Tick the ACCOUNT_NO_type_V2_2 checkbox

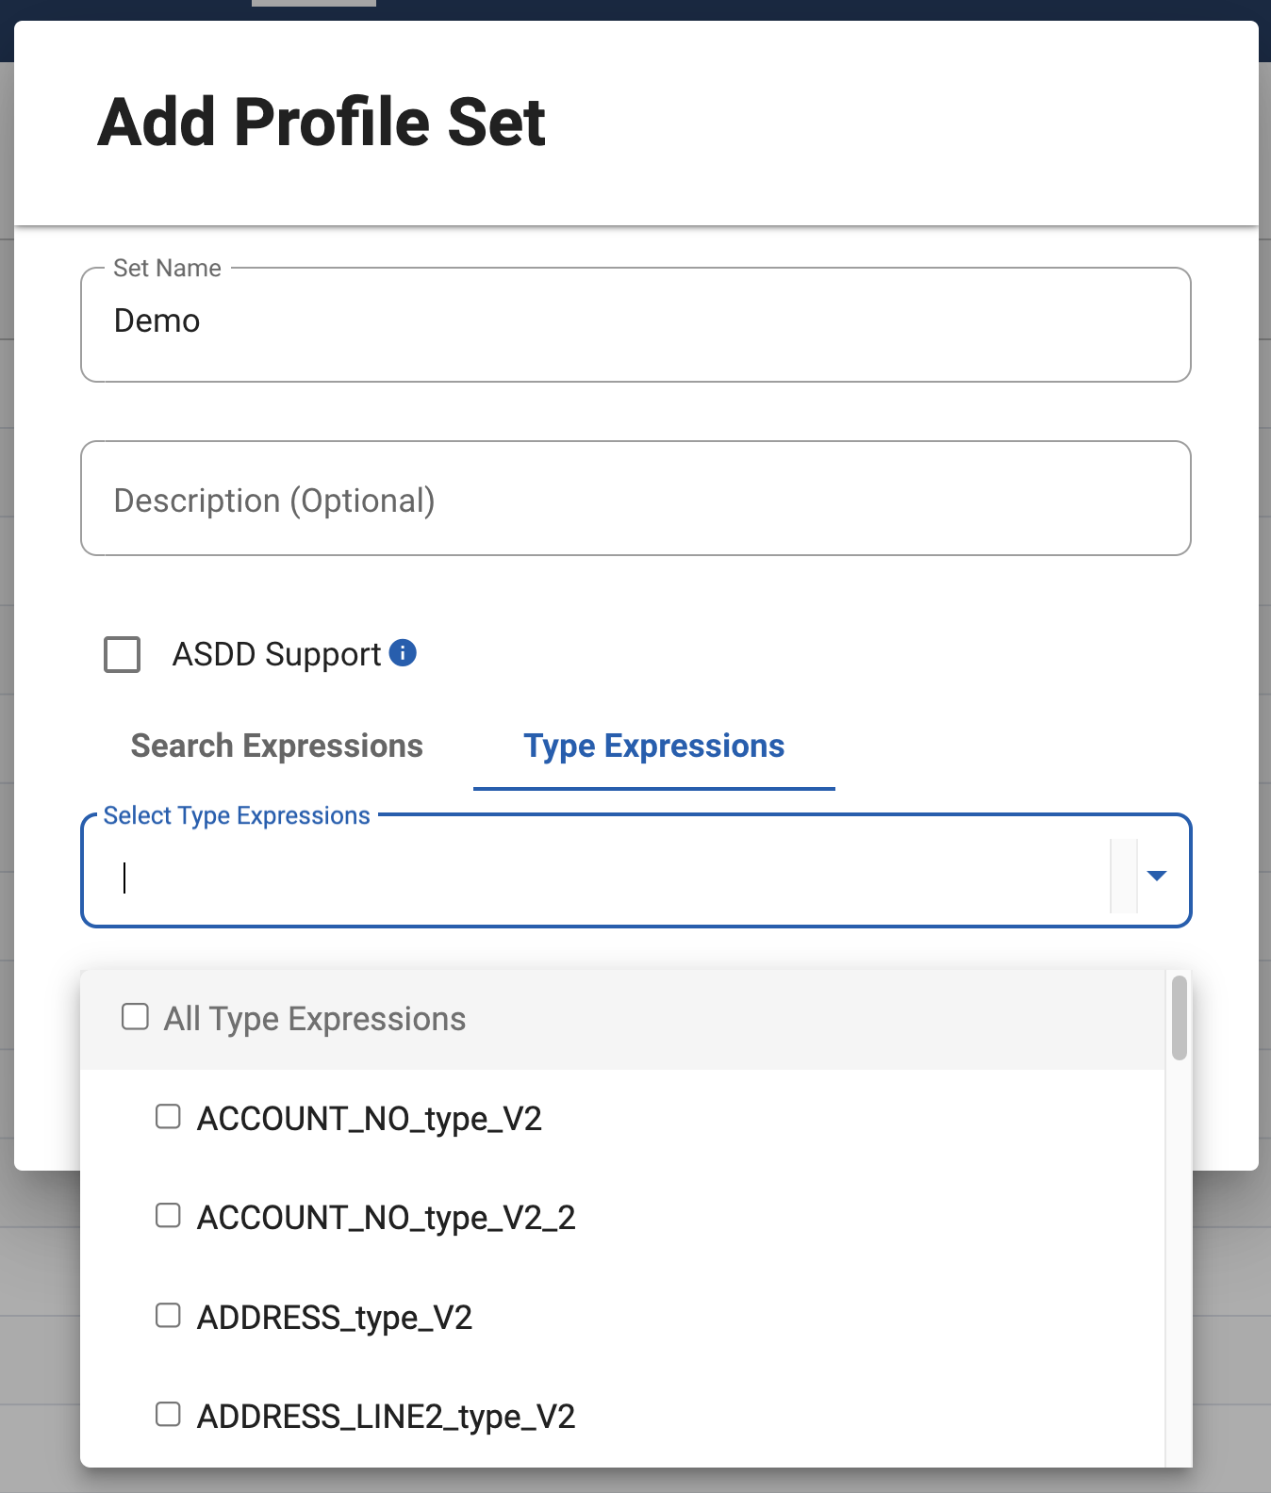coord(168,1216)
